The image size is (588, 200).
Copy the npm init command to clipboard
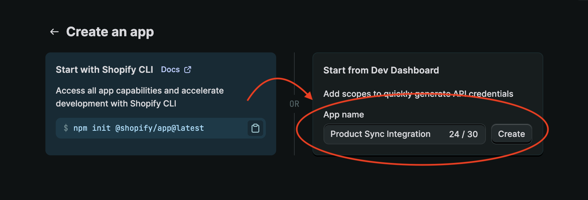click(255, 128)
